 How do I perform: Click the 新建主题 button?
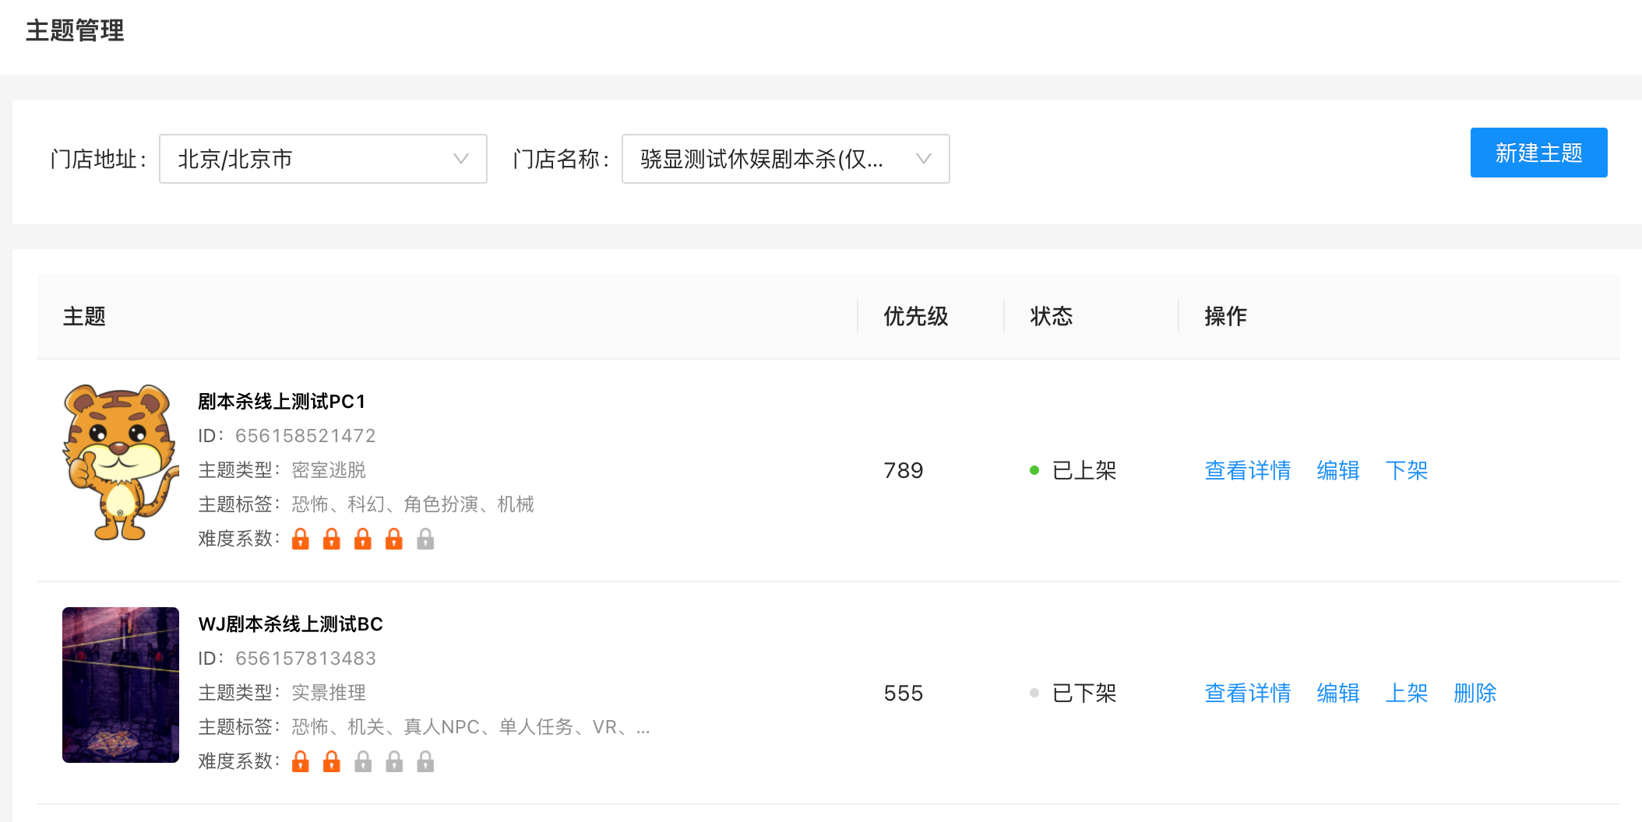point(1539,153)
